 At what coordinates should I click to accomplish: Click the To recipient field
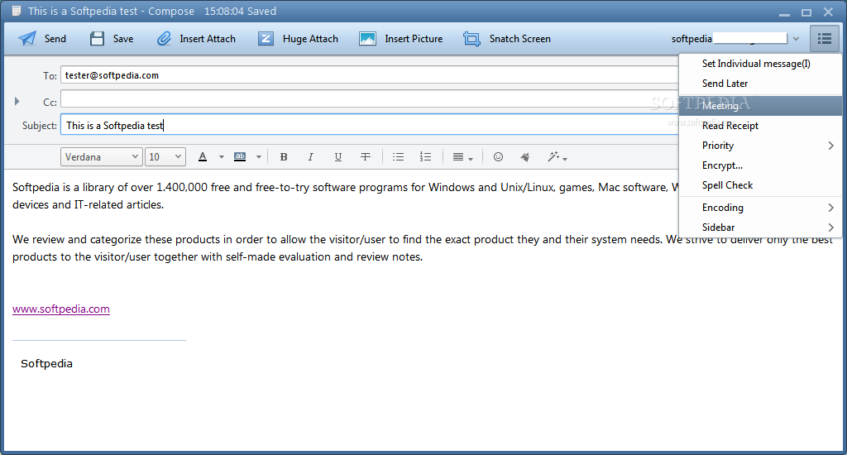point(370,75)
